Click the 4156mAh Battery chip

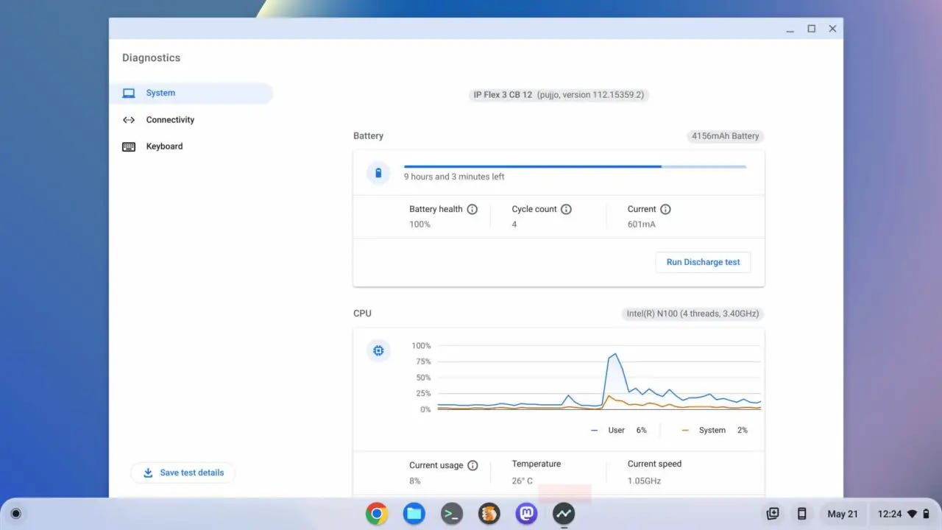click(x=725, y=136)
